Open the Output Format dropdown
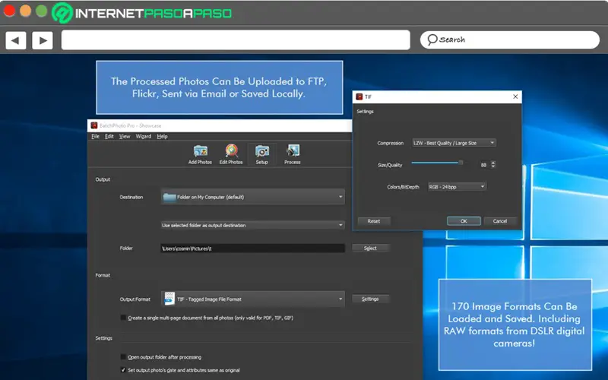 [253, 299]
